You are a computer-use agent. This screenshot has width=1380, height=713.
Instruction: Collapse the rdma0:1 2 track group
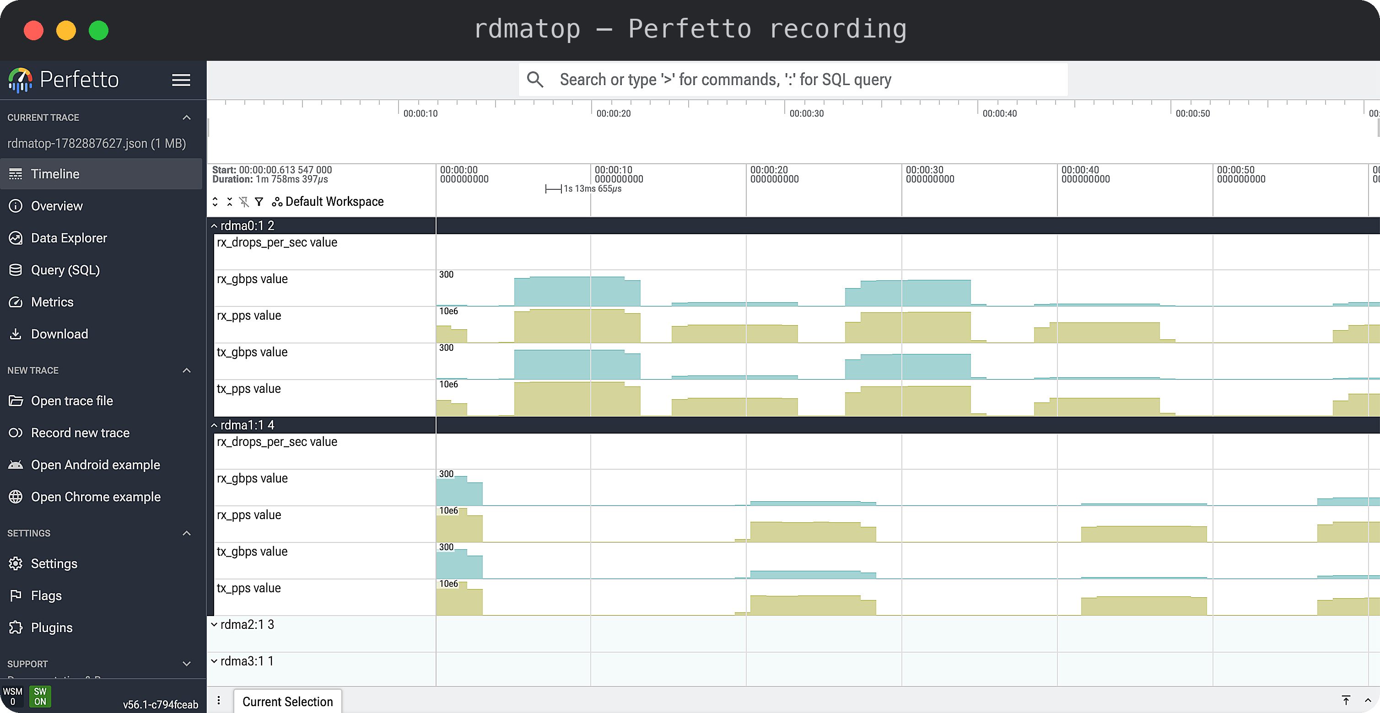coord(214,226)
